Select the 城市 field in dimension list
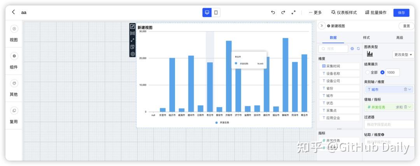 [339, 96]
